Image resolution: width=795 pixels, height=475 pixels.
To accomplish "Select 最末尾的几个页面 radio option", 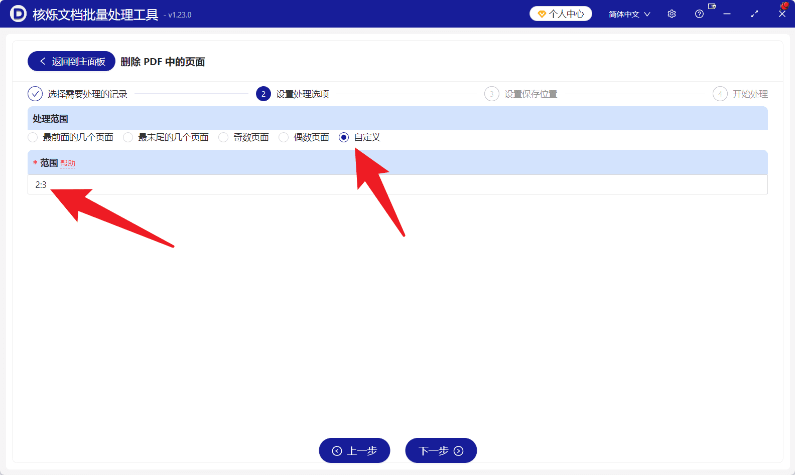I will click(x=166, y=137).
